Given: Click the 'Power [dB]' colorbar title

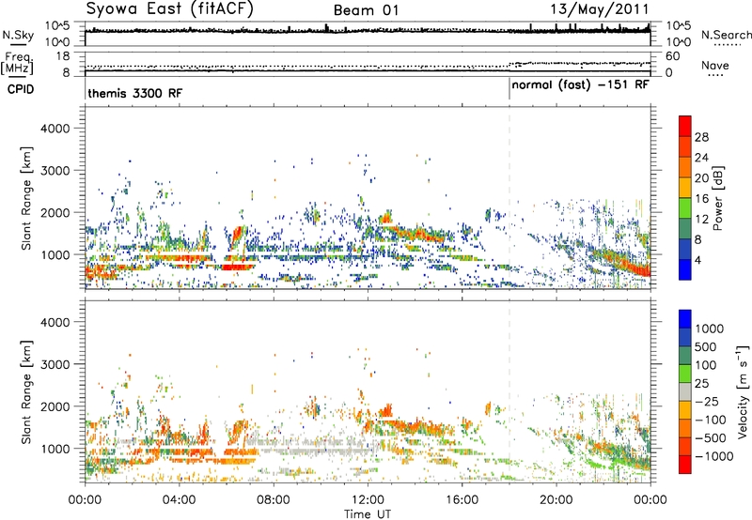Looking at the screenshot, I should (x=717, y=198).
